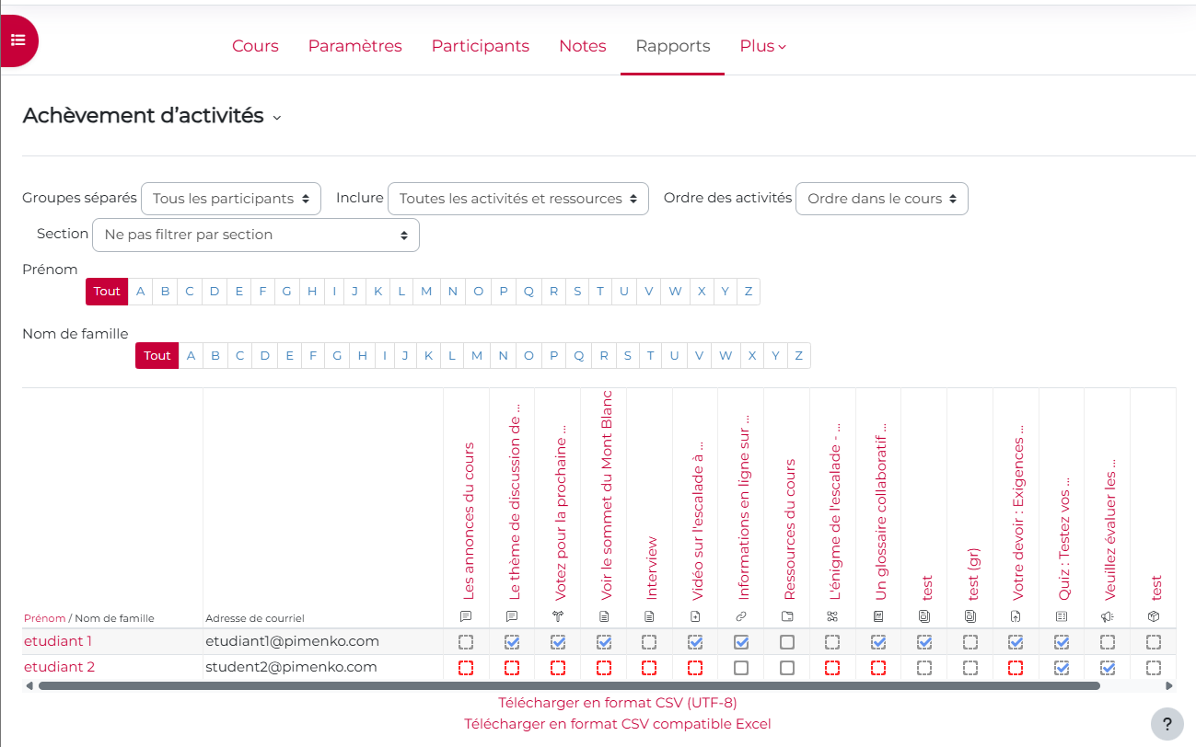
Task: Open etudiant 1 profile link
Action: pyautogui.click(x=58, y=641)
